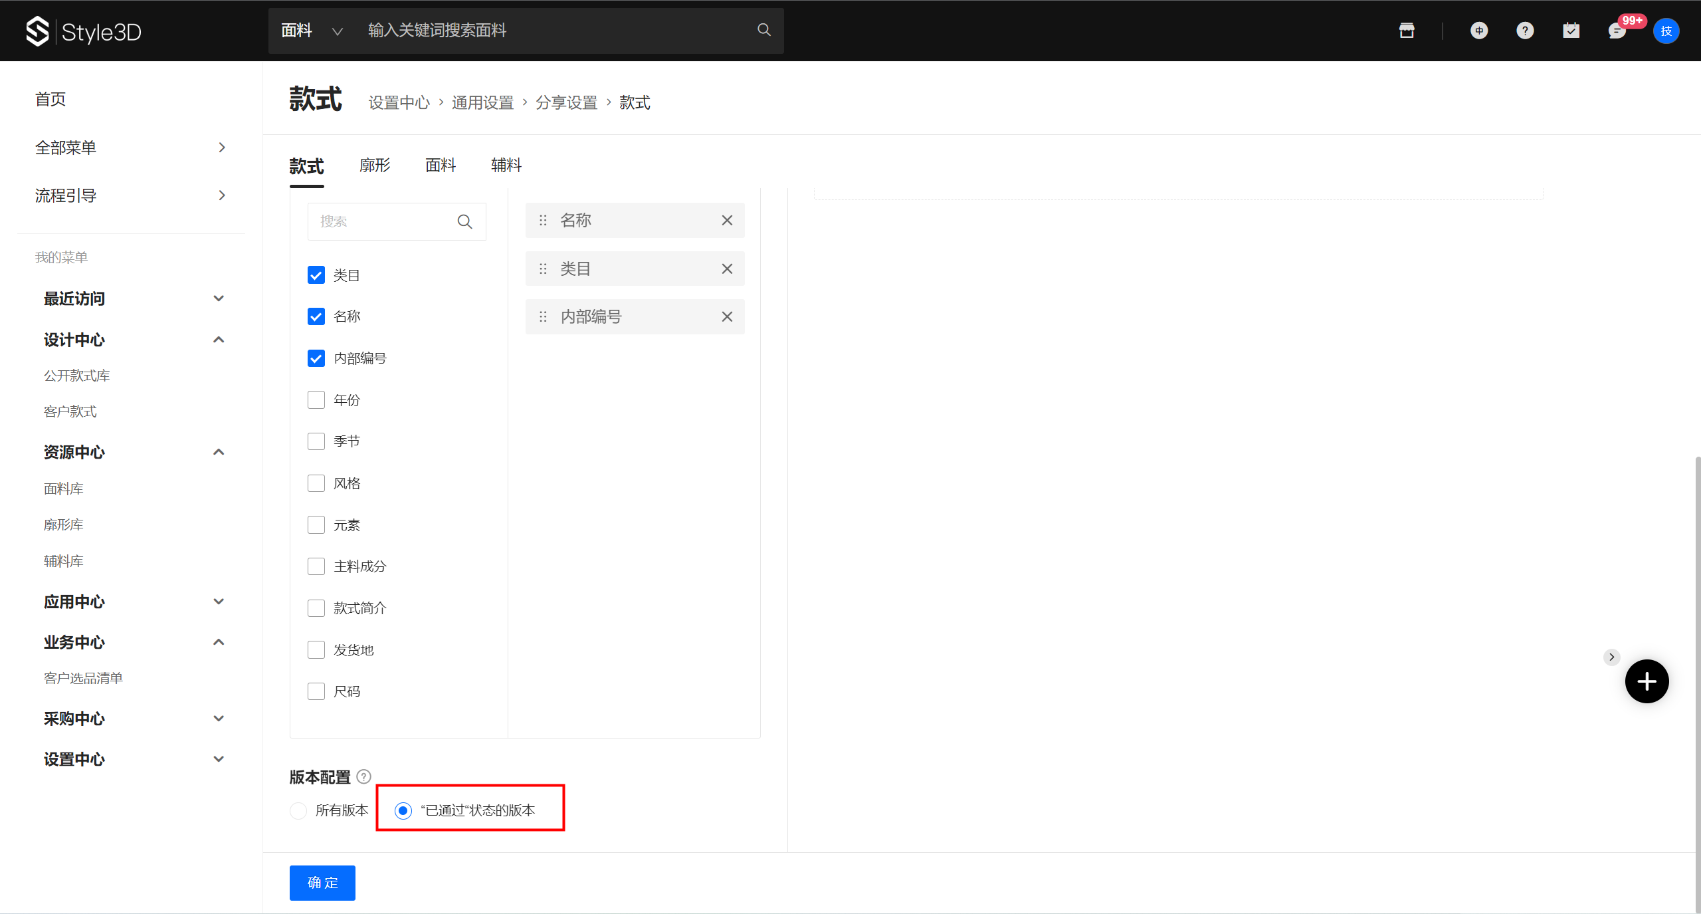Viewport: 1701px width, 914px height.
Task: Enable the 年份 checkbox
Action: [316, 400]
